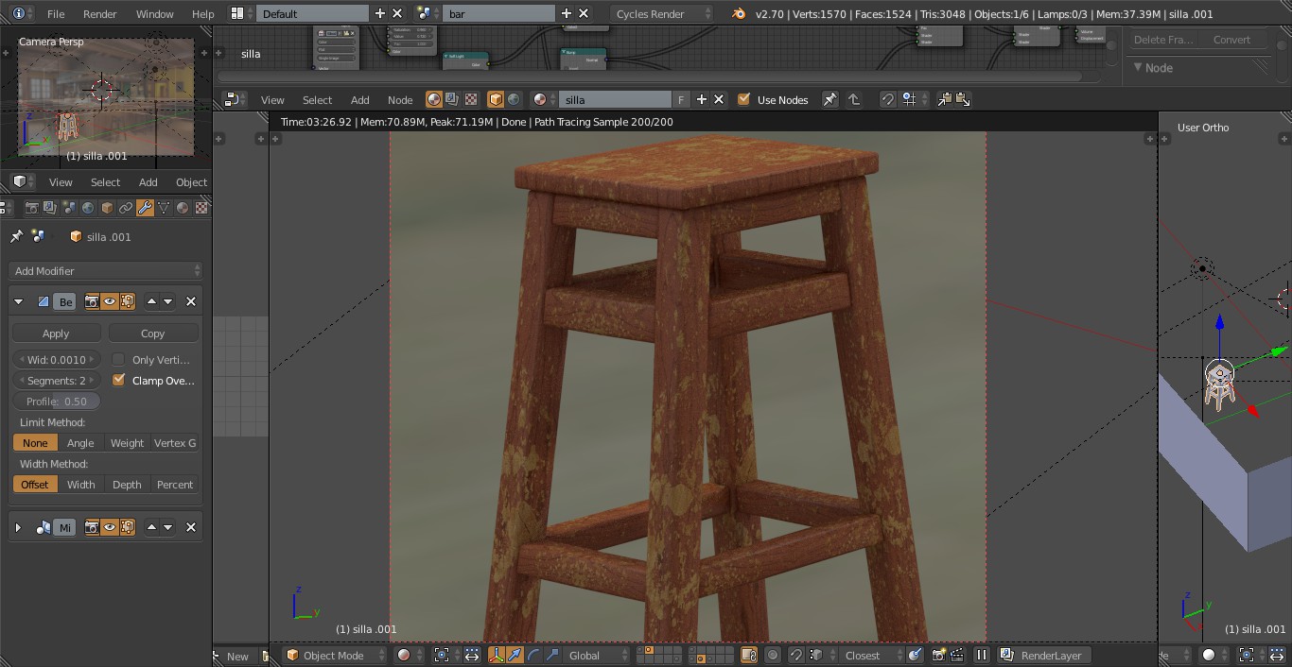This screenshot has height=667, width=1292.
Task: Toggle Mirror modifier render camera visibility
Action: [x=92, y=527]
